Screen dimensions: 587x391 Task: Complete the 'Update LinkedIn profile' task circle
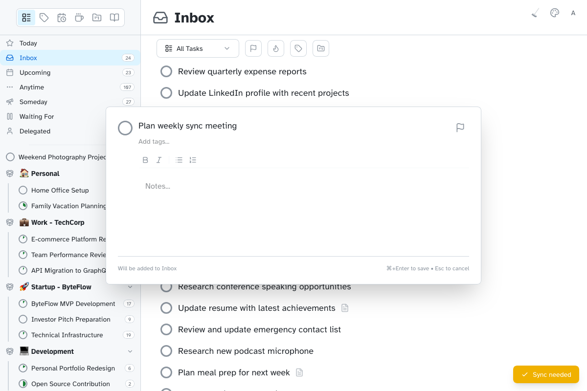(166, 93)
